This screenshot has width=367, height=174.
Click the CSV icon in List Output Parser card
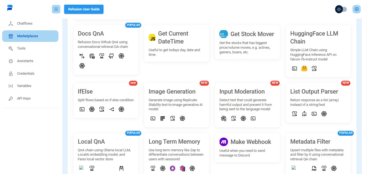click(304, 114)
